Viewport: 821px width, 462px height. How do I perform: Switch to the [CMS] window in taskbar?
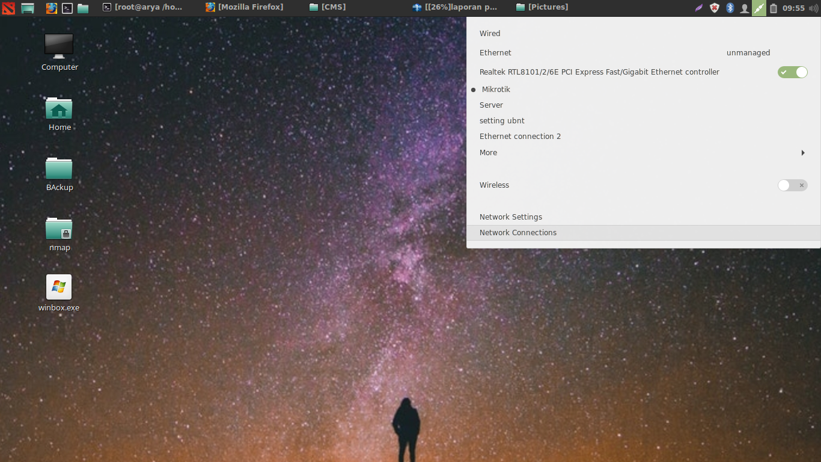328,7
